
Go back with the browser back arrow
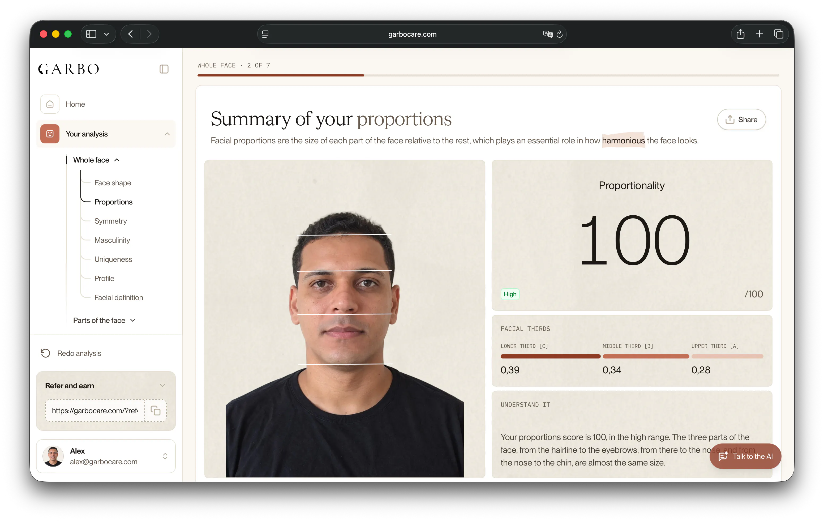pyautogui.click(x=130, y=34)
